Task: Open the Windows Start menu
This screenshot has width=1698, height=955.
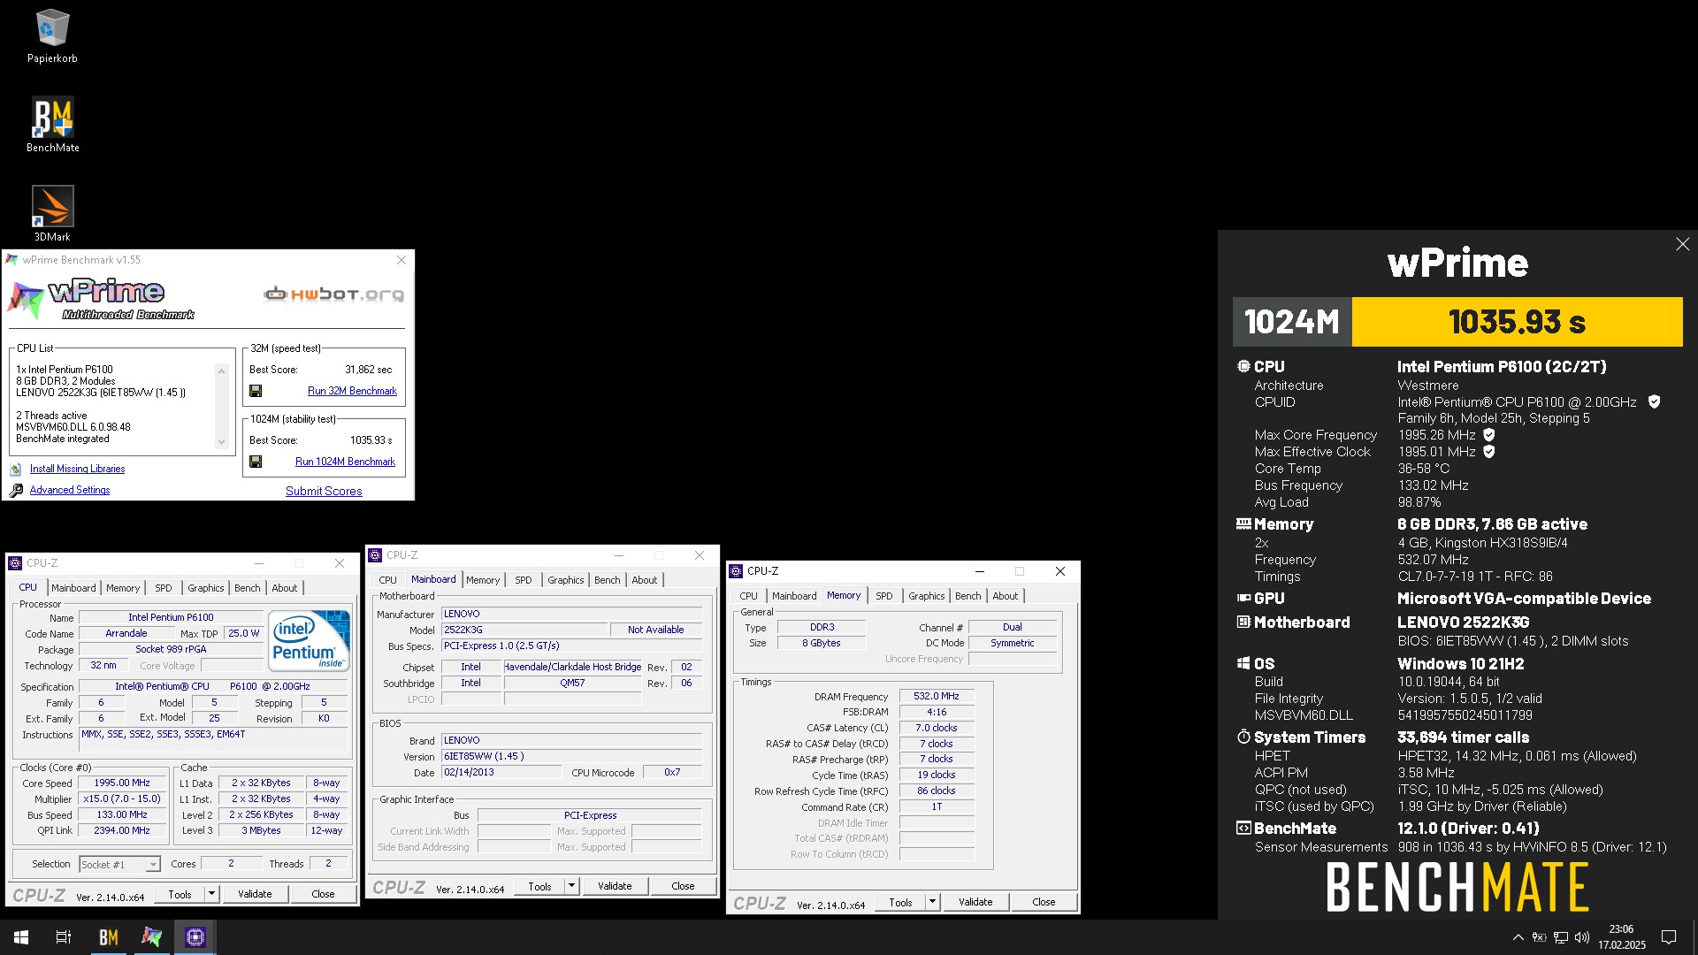Action: point(21,937)
